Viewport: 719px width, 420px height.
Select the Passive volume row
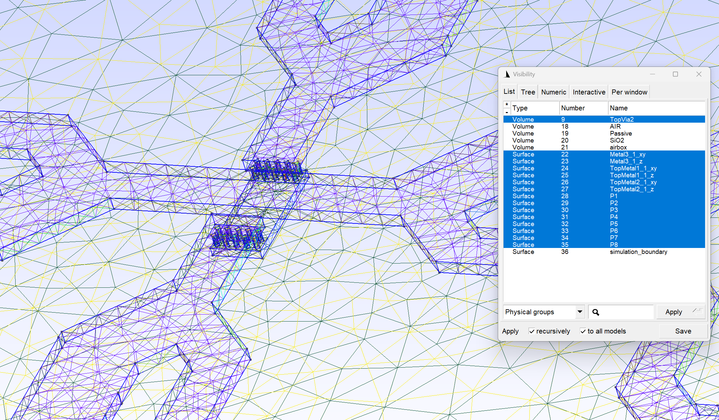click(604, 133)
